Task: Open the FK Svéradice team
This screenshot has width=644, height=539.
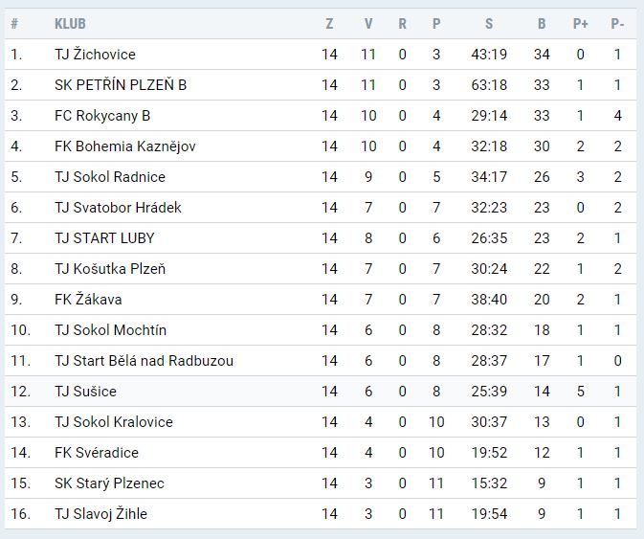Action: (x=97, y=453)
